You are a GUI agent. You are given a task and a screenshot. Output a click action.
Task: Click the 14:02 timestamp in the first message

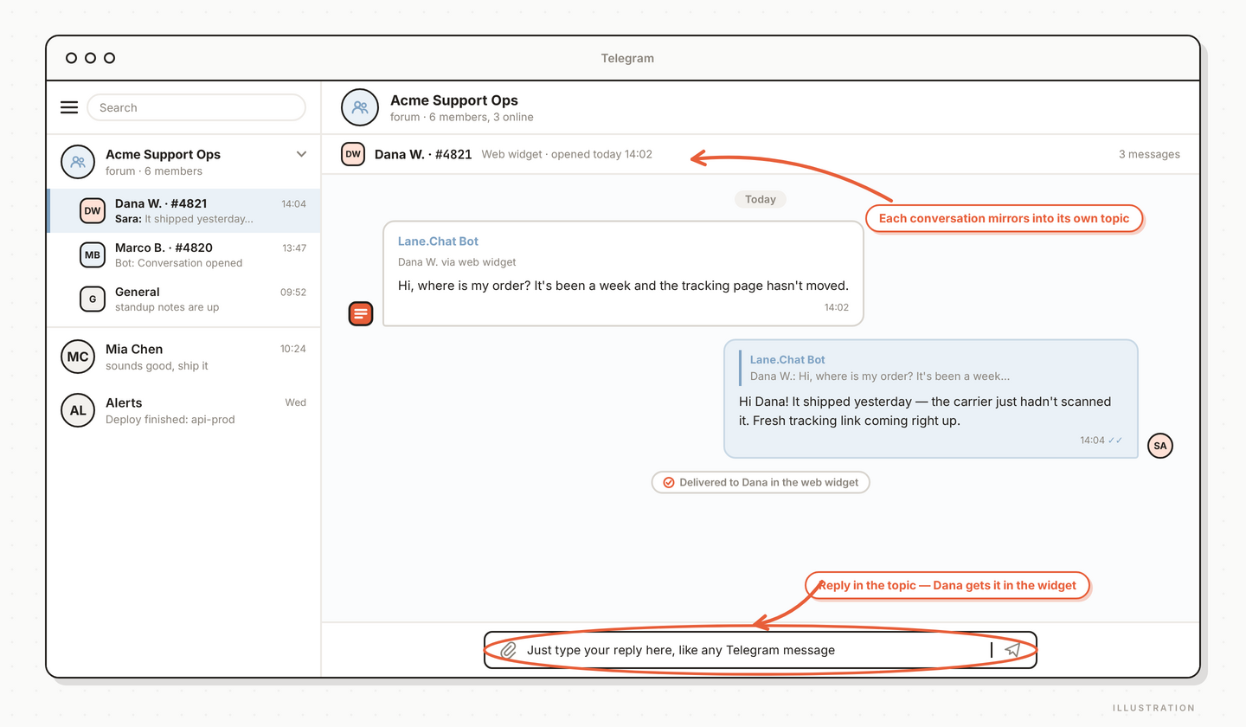pyautogui.click(x=837, y=307)
